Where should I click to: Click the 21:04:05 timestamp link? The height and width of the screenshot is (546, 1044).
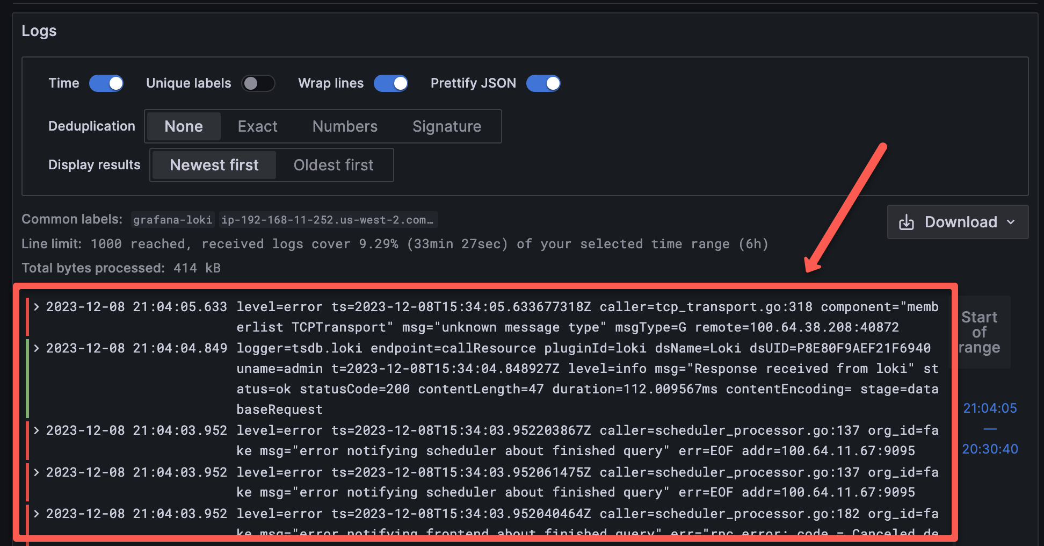click(990, 408)
